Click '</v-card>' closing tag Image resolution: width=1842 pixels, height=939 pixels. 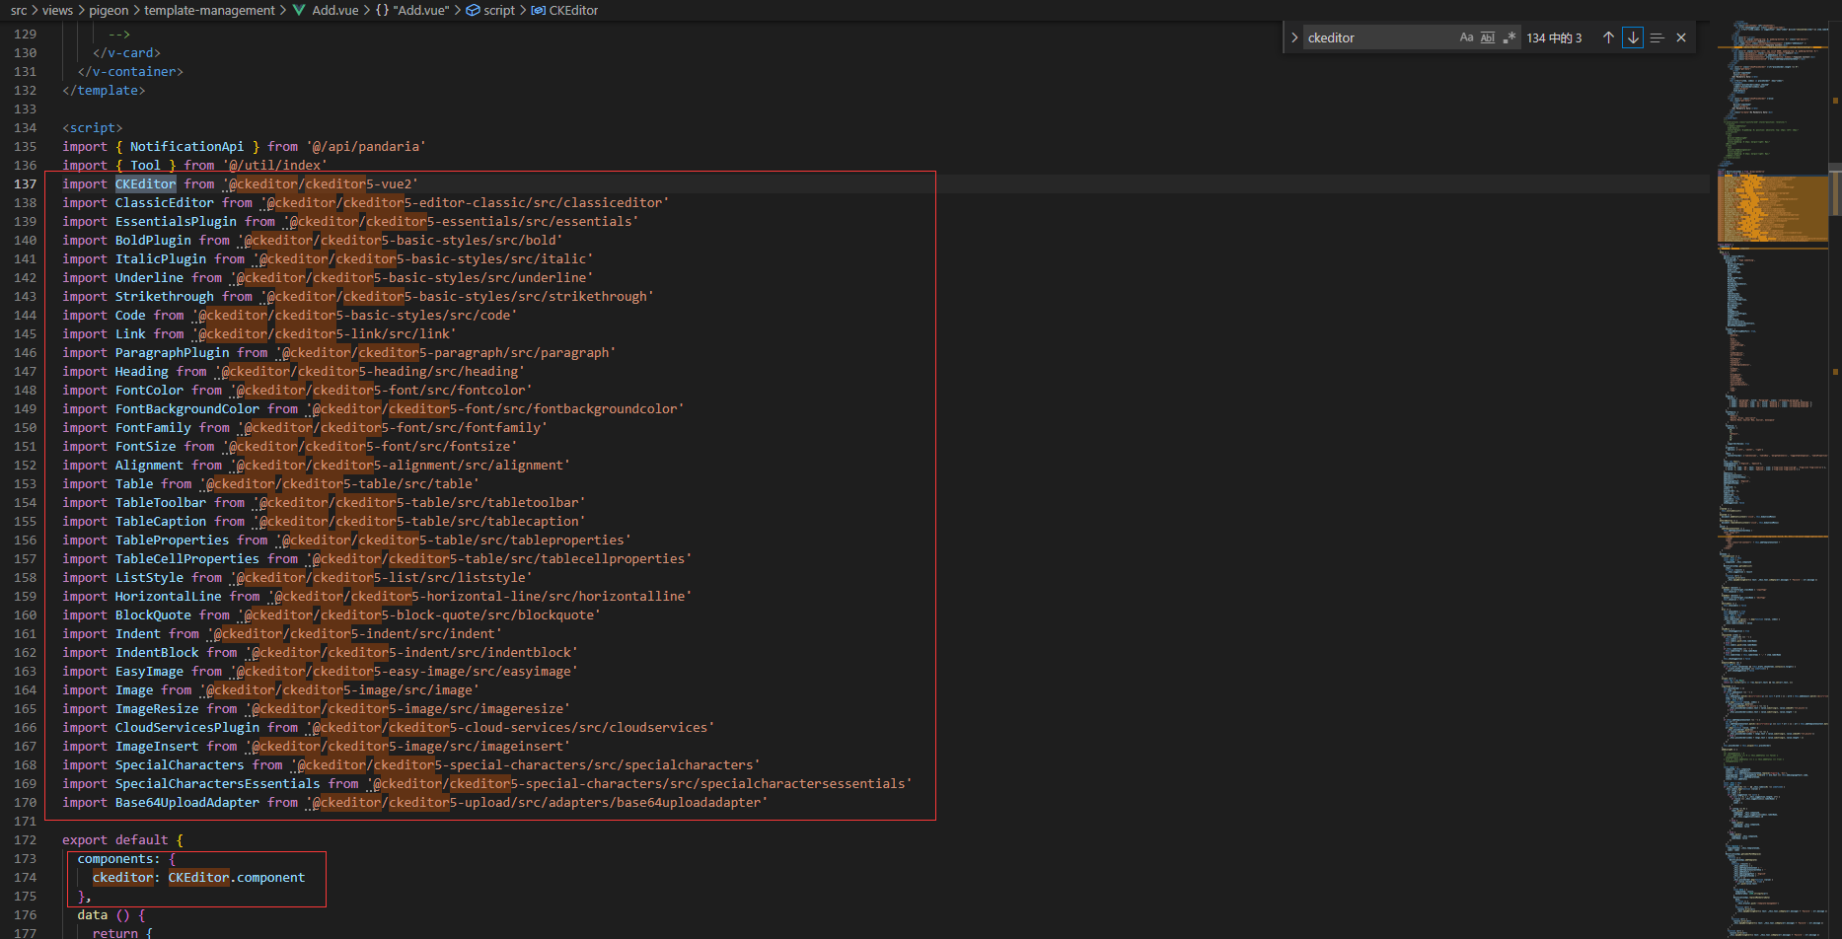pyautogui.click(x=126, y=52)
